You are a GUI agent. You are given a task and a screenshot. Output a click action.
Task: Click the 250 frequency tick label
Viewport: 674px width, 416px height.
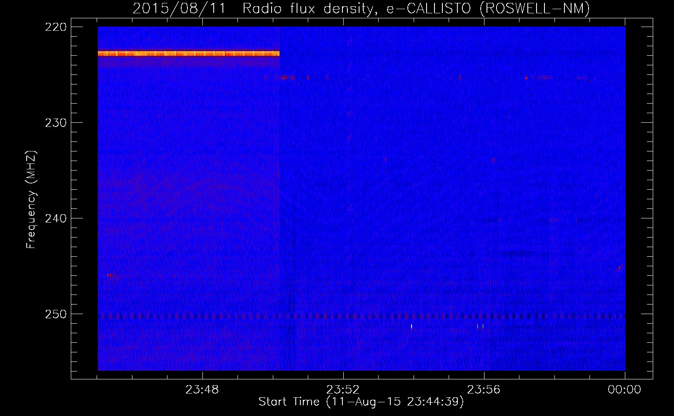tap(56, 314)
